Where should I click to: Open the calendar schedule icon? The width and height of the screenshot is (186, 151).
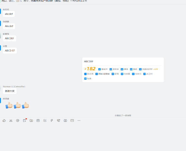38,121
